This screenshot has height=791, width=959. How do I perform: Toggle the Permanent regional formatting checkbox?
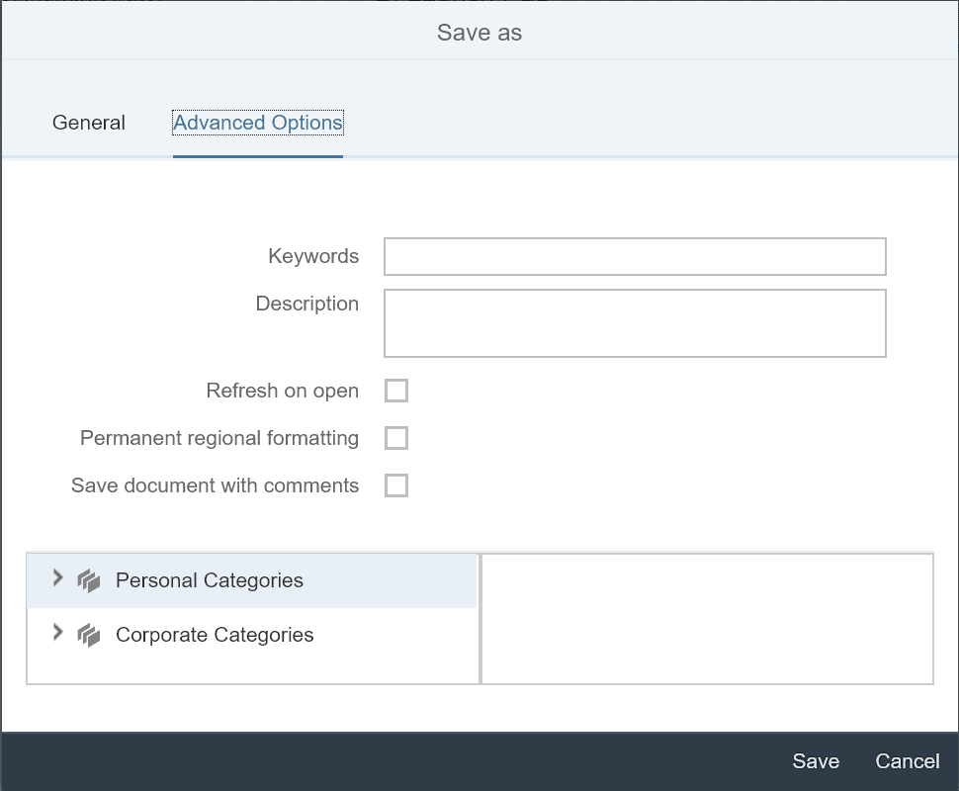pyautogui.click(x=396, y=438)
